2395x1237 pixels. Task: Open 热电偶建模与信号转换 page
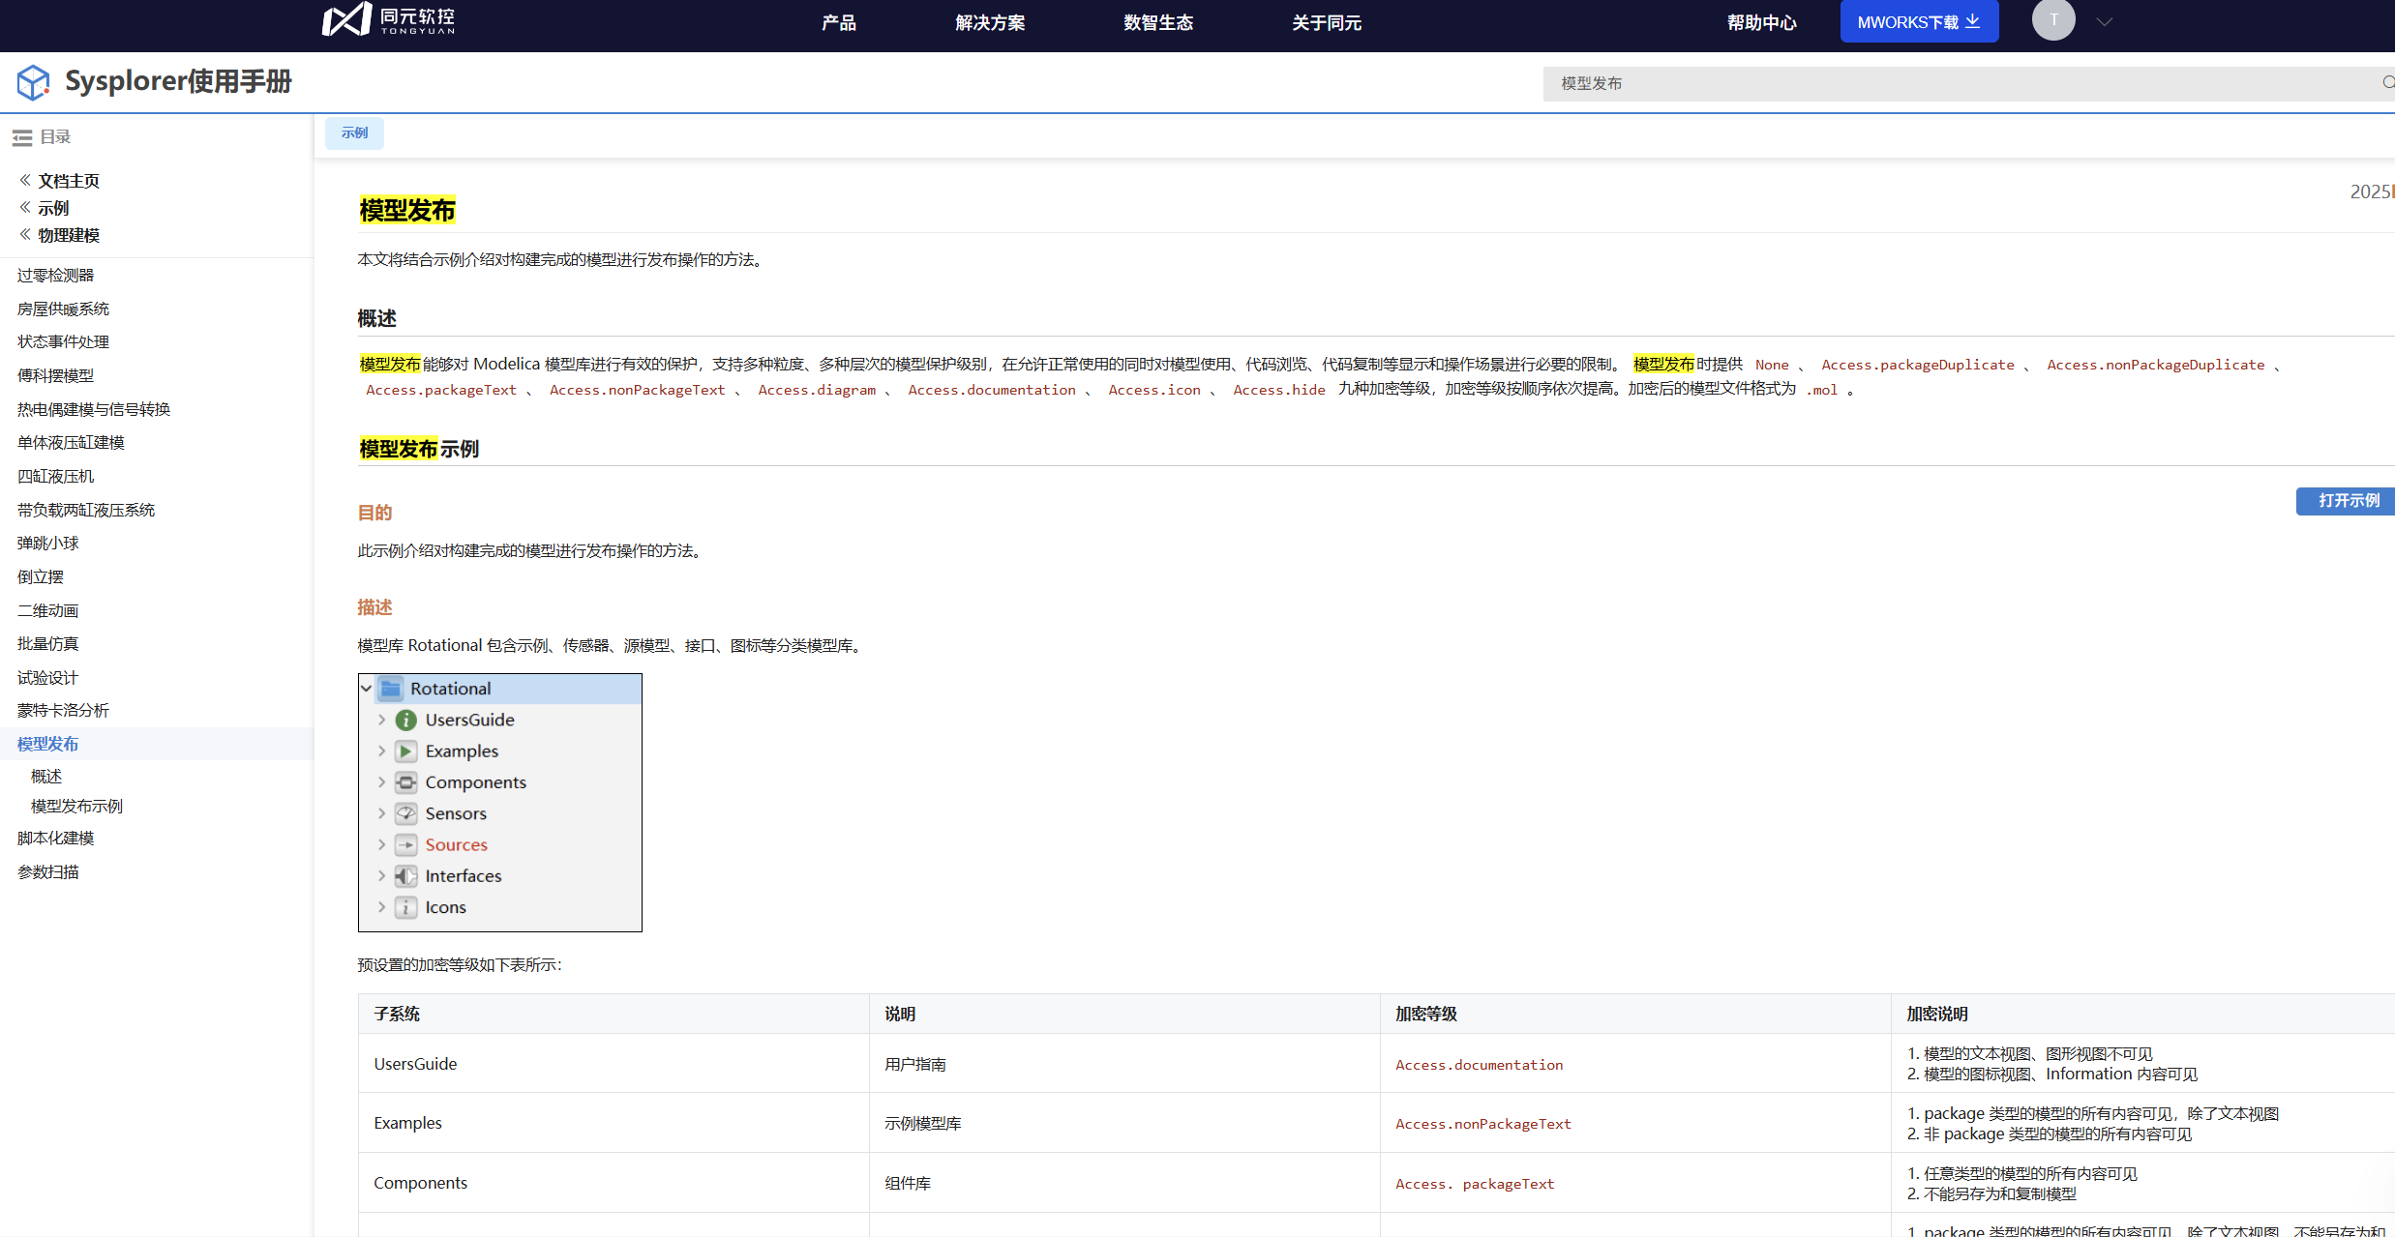pyautogui.click(x=94, y=410)
